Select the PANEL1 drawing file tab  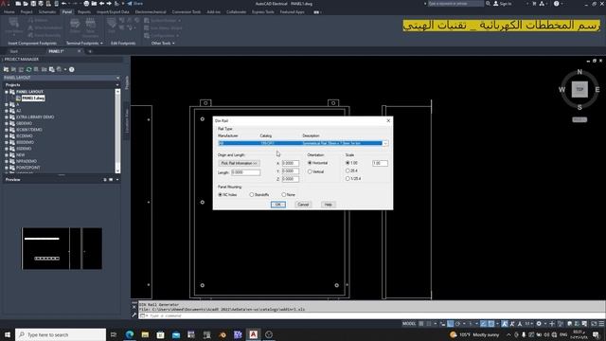57,51
